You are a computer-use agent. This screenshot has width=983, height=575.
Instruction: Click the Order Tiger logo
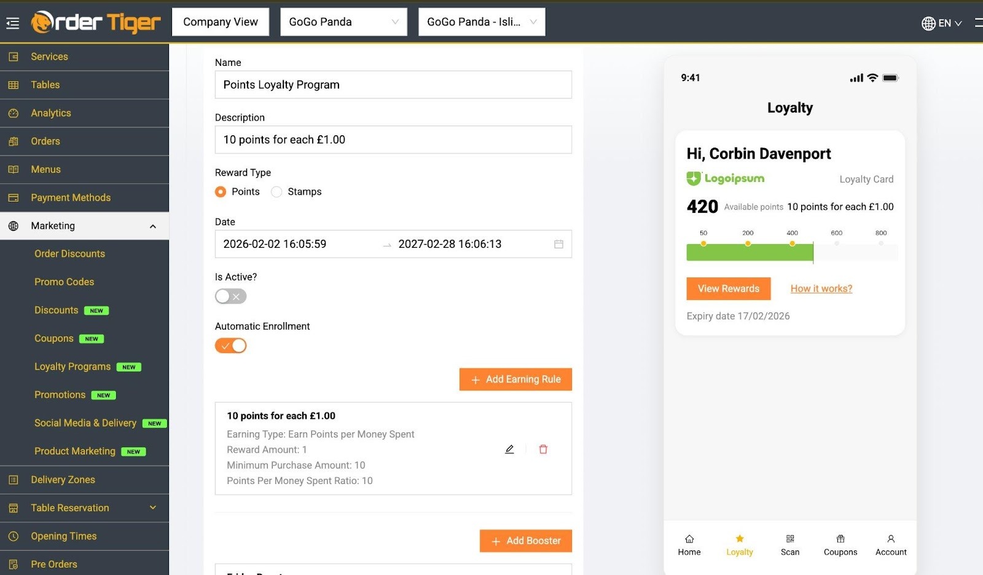(96, 22)
